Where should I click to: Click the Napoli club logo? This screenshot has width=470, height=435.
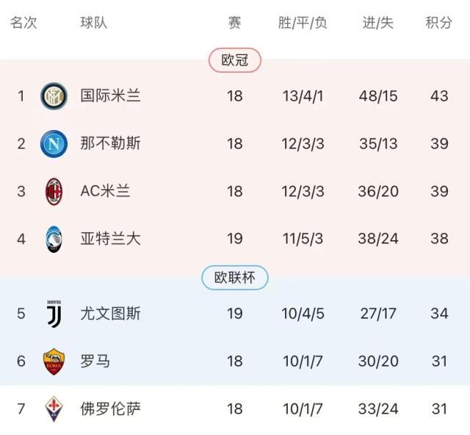(54, 143)
